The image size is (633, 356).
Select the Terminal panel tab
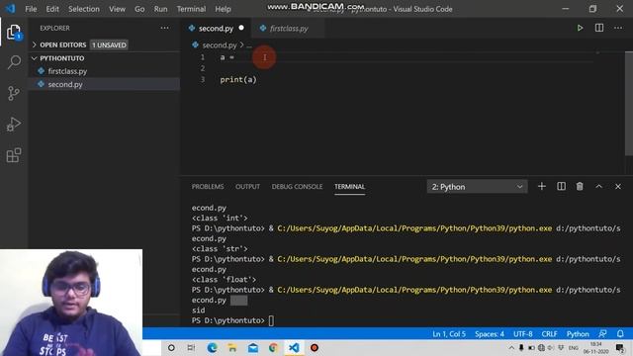tap(349, 187)
